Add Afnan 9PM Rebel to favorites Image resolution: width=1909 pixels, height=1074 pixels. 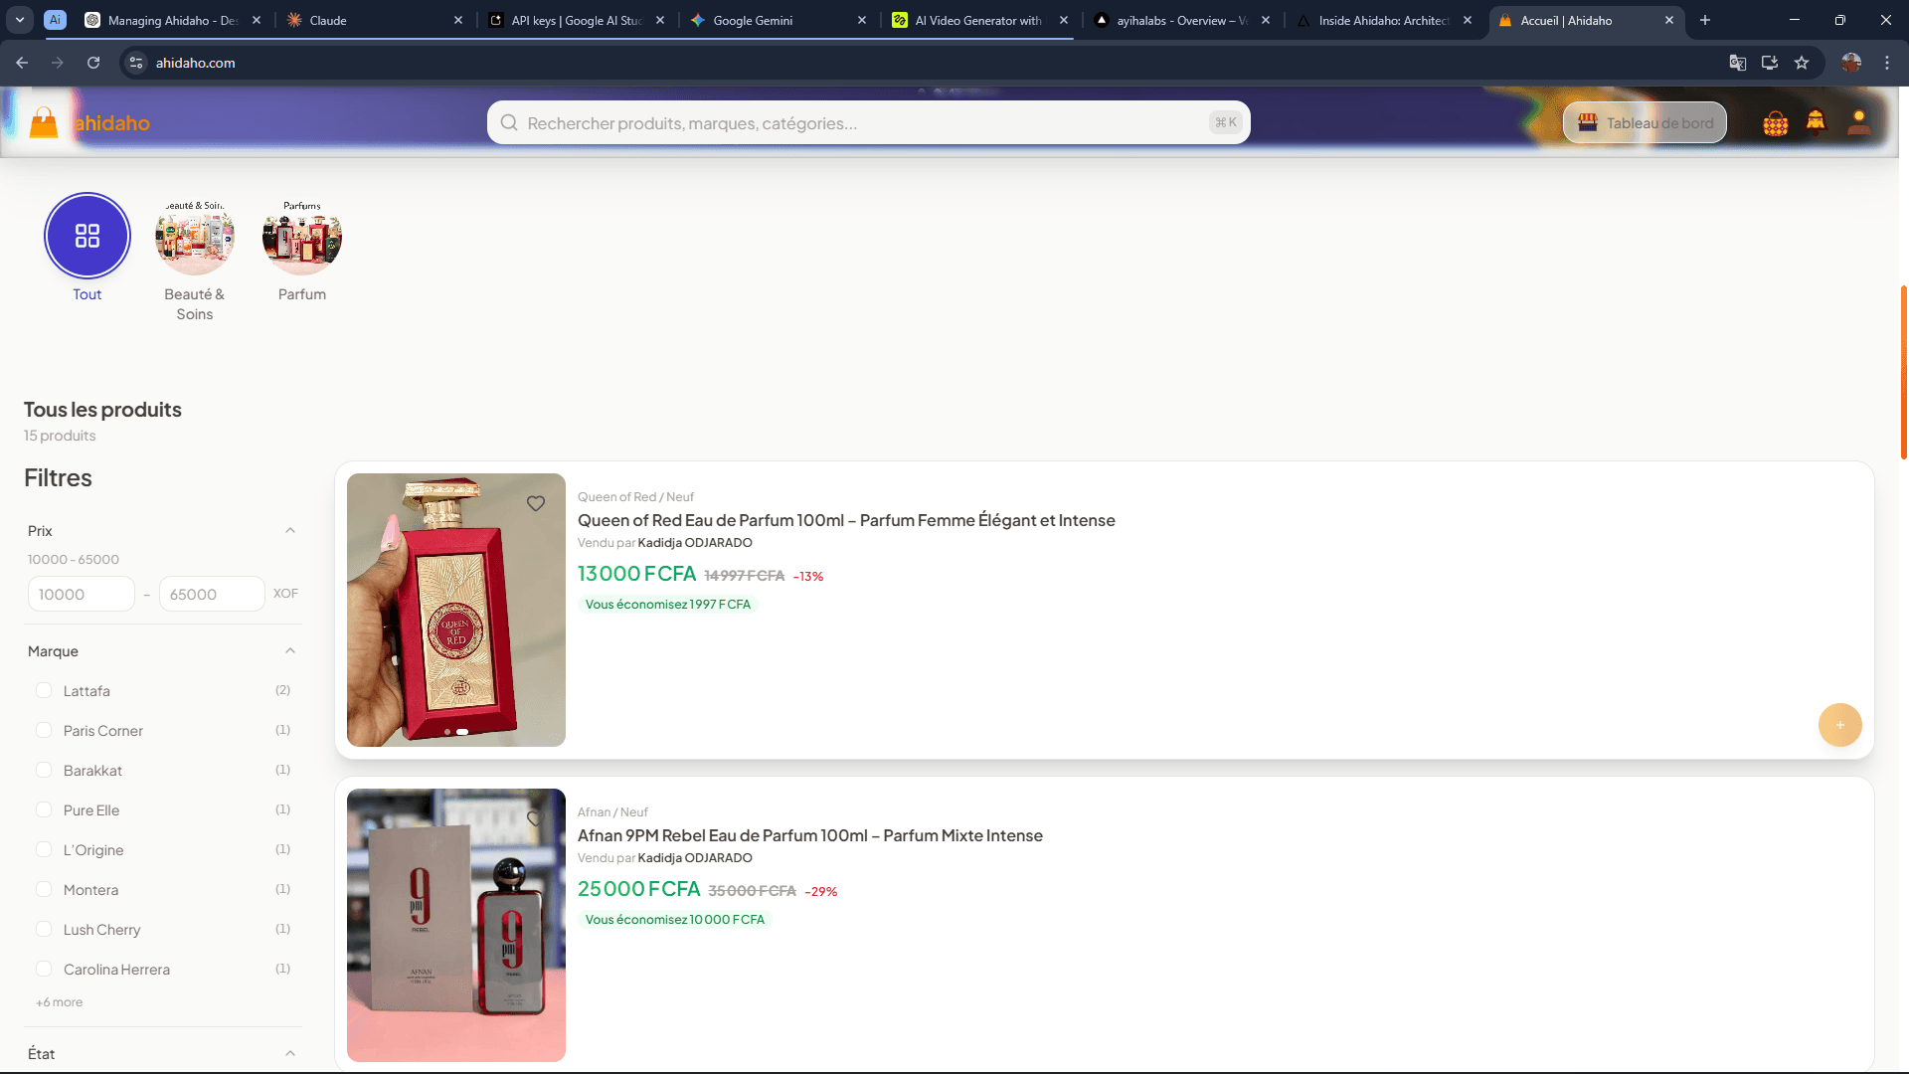click(536, 817)
